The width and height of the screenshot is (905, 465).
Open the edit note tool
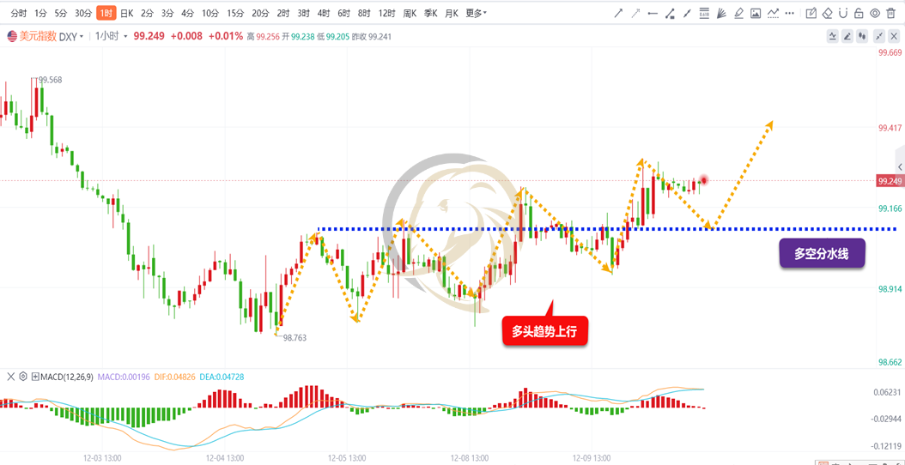coord(811,13)
